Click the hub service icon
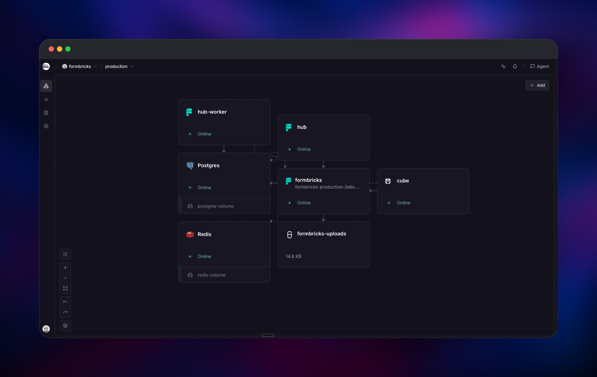Screen dimensions: 597x377 [x=289, y=127]
